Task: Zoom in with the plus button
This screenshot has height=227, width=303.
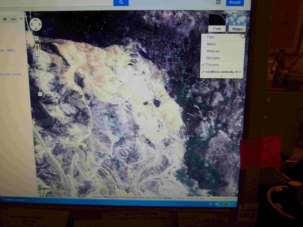Action: pyautogui.click(x=38, y=54)
